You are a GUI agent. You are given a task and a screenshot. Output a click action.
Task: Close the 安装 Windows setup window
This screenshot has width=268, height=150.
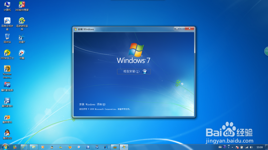(x=189, y=29)
